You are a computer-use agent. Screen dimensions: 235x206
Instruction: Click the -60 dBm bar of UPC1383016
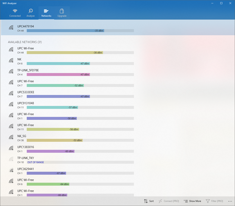point(50,151)
